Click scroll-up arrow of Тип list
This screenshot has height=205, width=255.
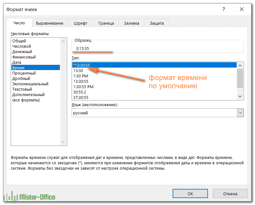[240, 66]
